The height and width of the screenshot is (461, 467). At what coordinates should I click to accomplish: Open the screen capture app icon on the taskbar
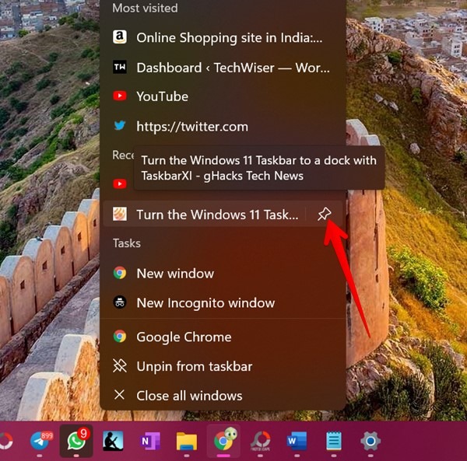(260, 441)
